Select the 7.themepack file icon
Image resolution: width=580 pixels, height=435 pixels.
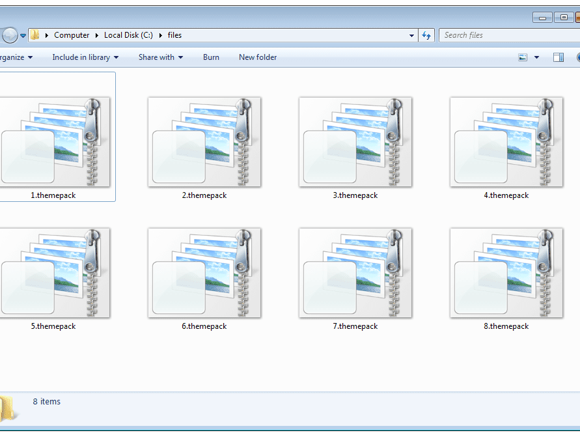[x=355, y=273]
